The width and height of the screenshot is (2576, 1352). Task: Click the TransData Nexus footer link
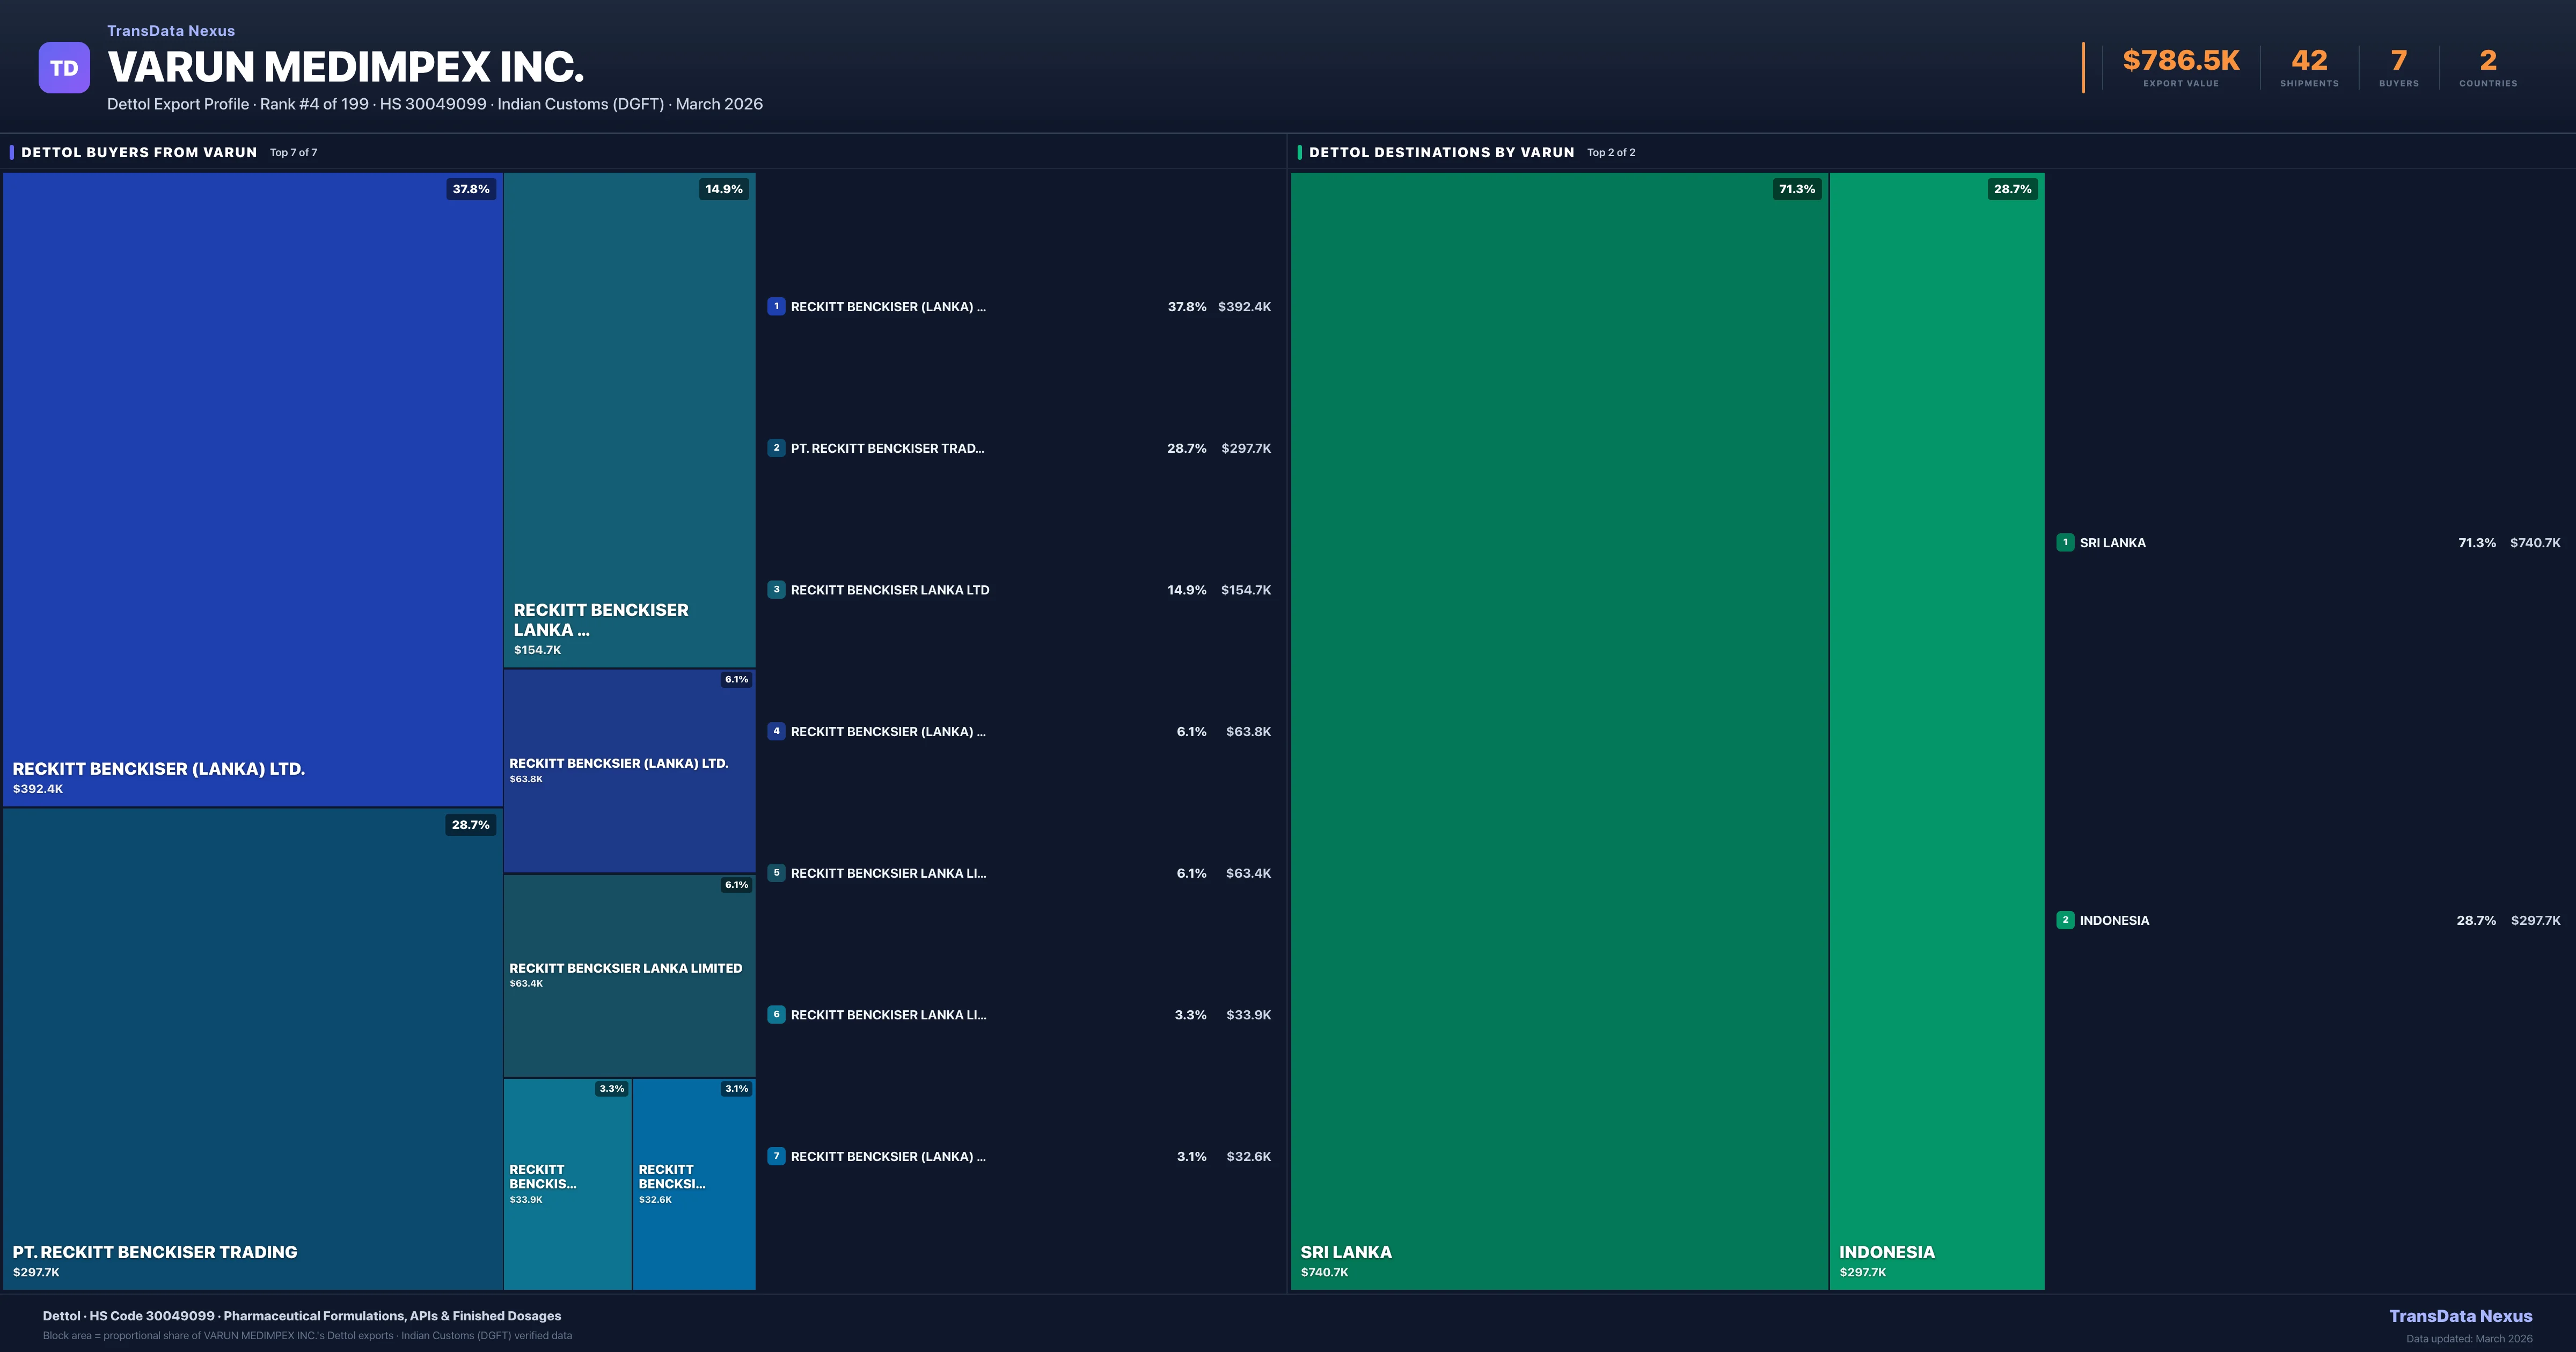[2460, 1316]
